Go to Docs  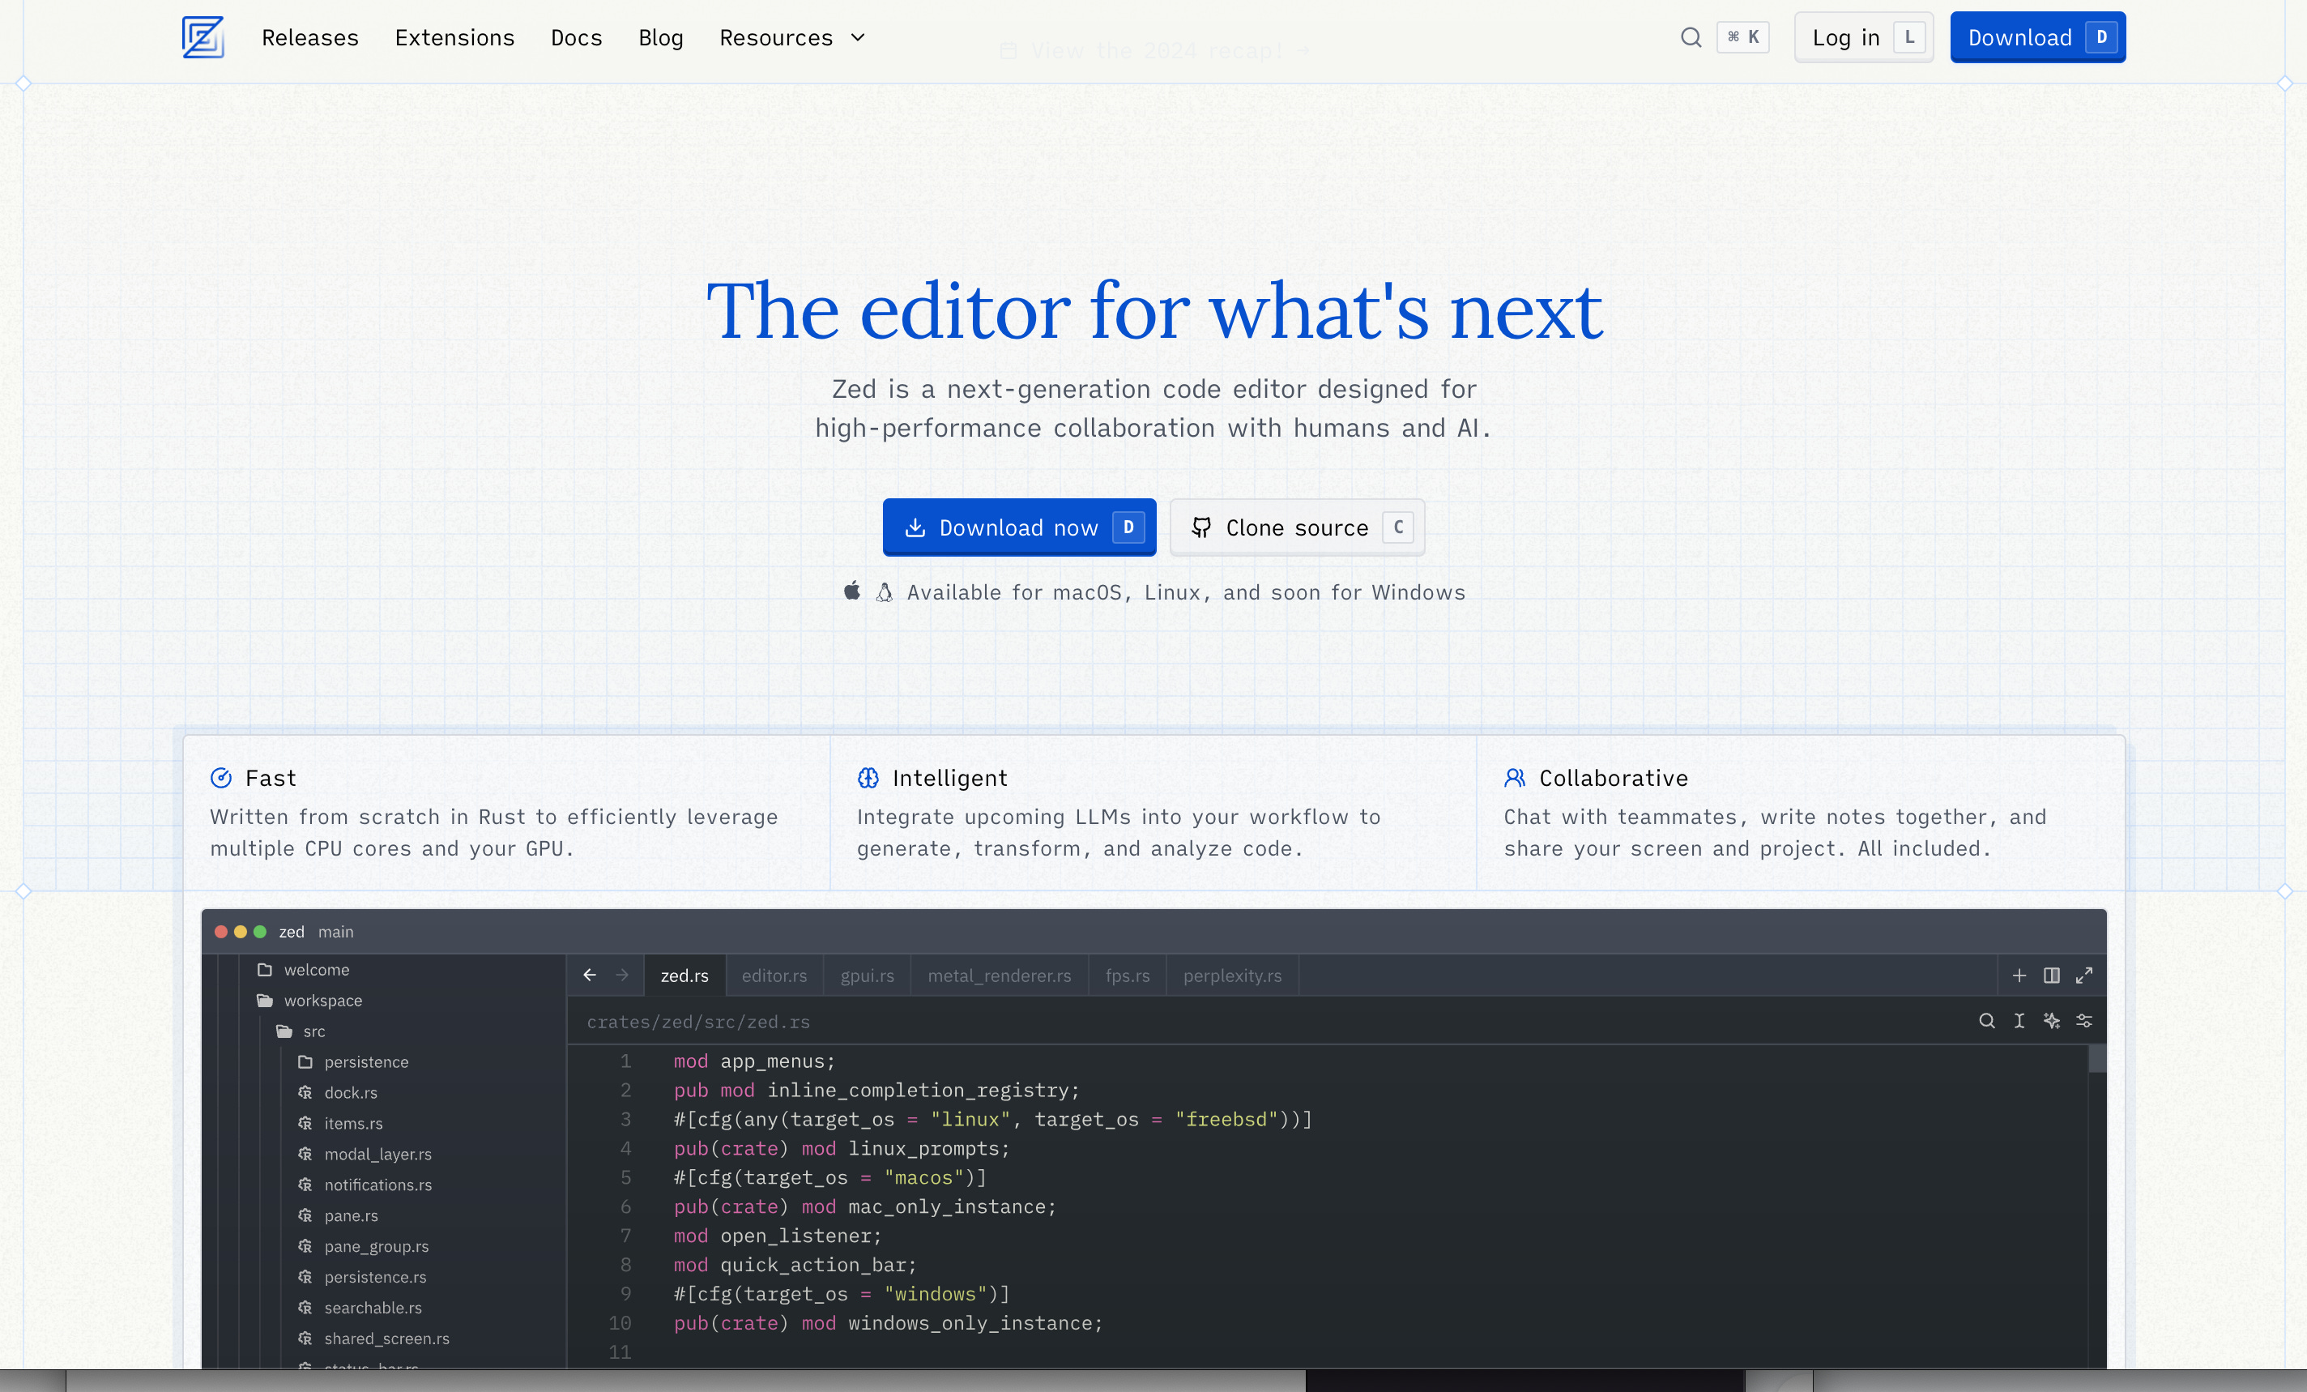coord(577,37)
